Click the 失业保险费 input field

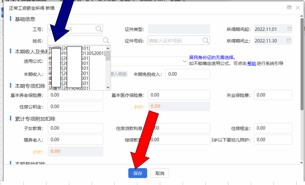click(x=273, y=95)
